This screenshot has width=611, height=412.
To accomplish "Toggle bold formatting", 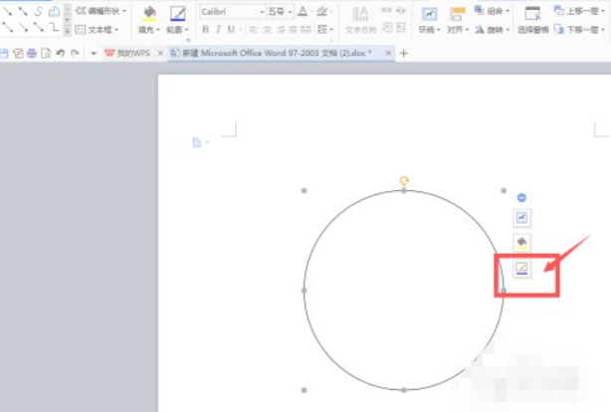I will 205,30.
